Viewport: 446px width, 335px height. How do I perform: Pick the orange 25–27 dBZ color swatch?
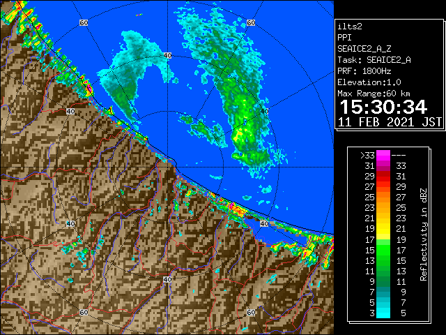point(383,198)
